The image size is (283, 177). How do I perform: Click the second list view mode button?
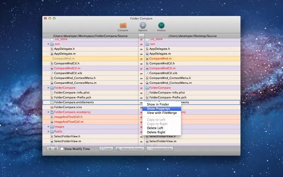click(56, 149)
